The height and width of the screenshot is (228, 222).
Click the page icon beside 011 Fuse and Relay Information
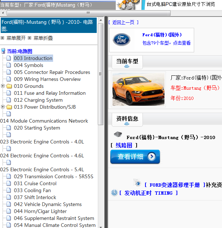9,93
